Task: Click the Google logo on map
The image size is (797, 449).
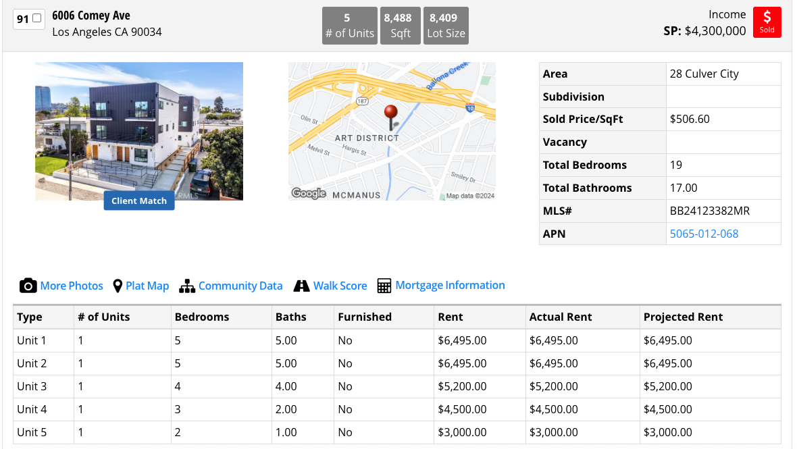Action: (x=309, y=194)
